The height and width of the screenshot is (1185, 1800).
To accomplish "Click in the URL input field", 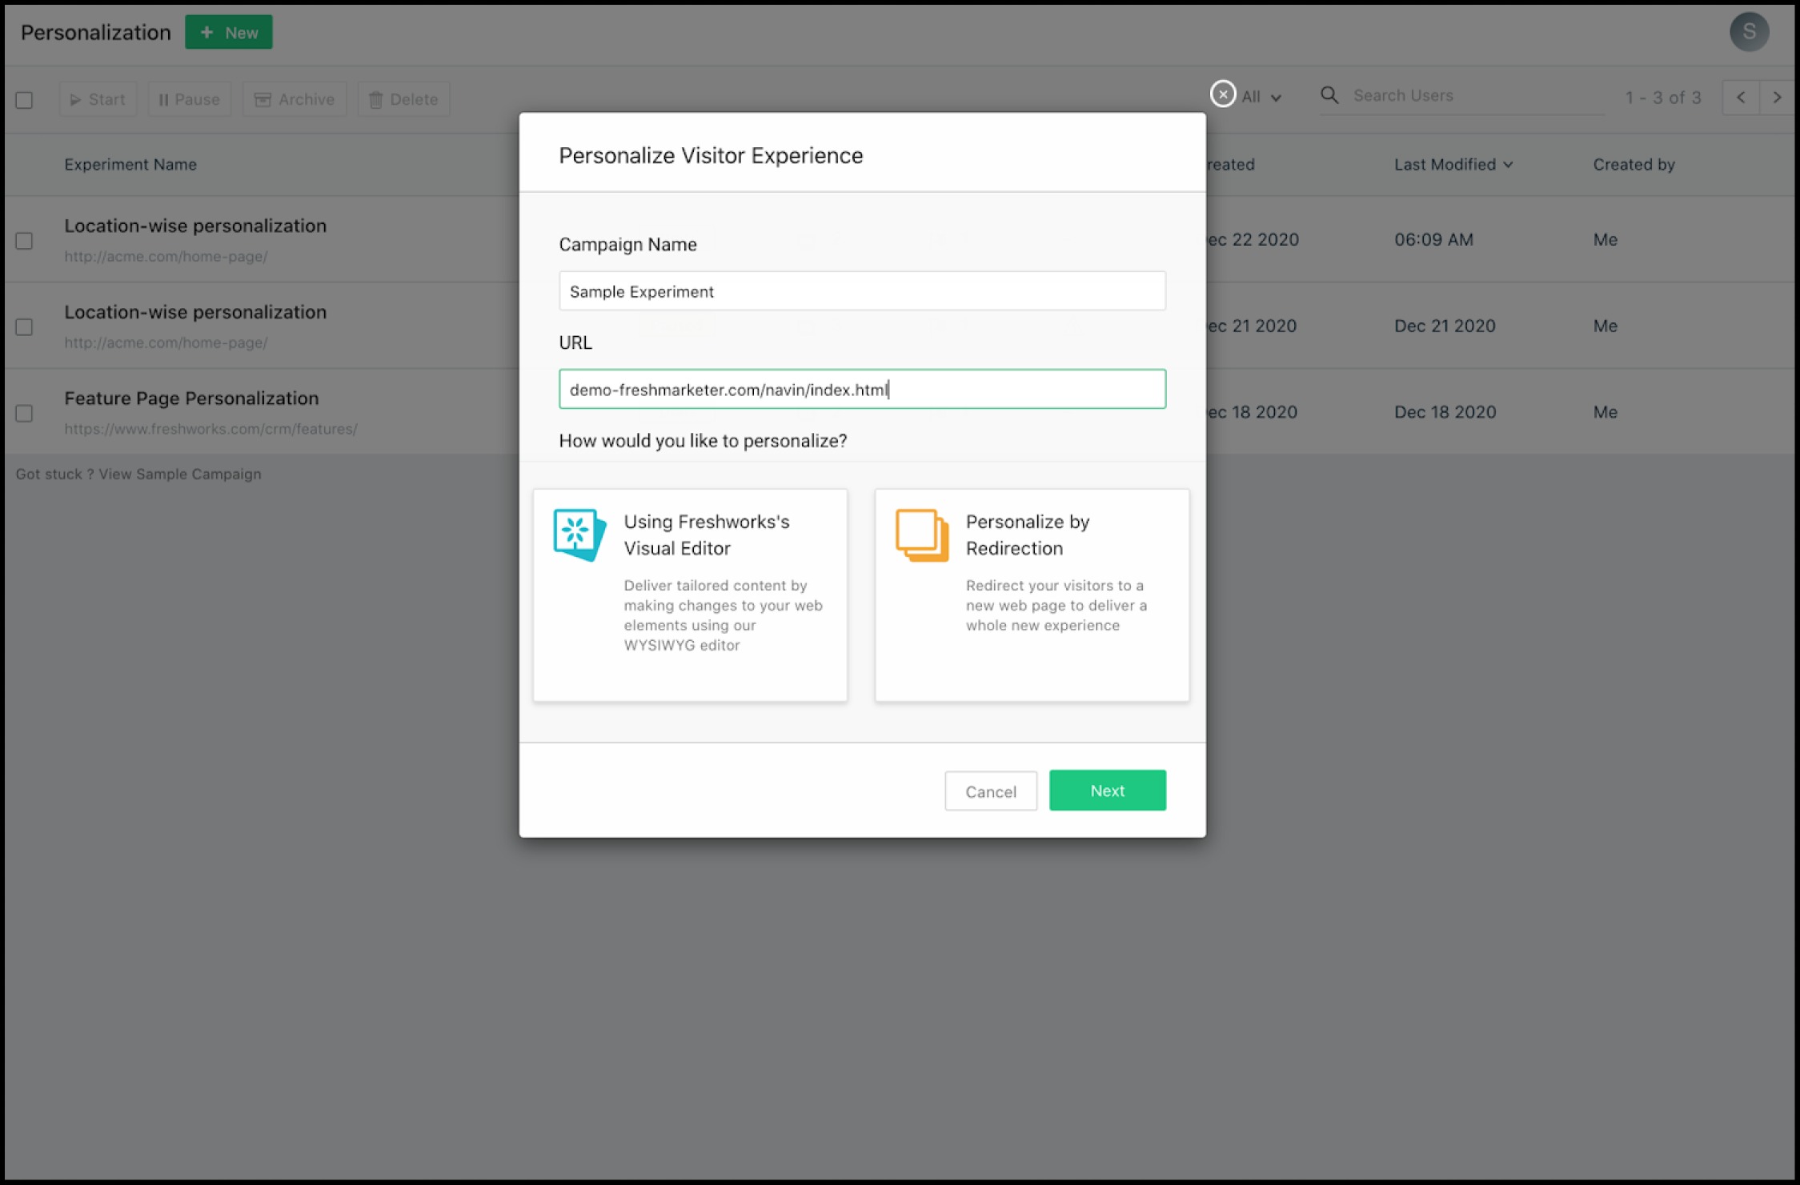I will [862, 390].
